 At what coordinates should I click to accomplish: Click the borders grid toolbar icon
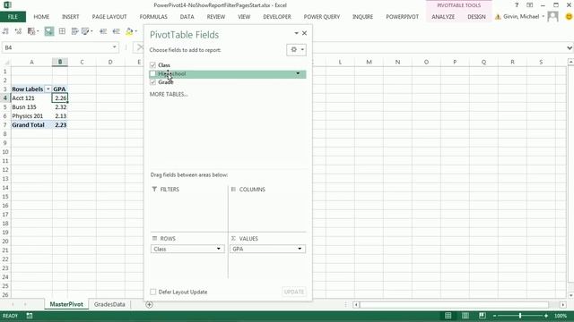[x=62, y=31]
